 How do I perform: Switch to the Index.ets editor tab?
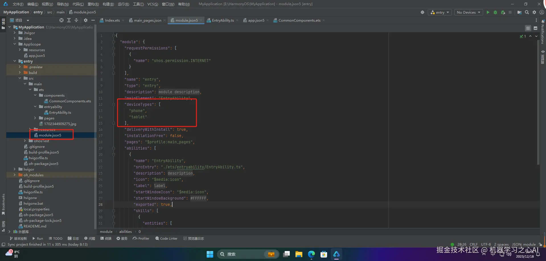point(112,20)
